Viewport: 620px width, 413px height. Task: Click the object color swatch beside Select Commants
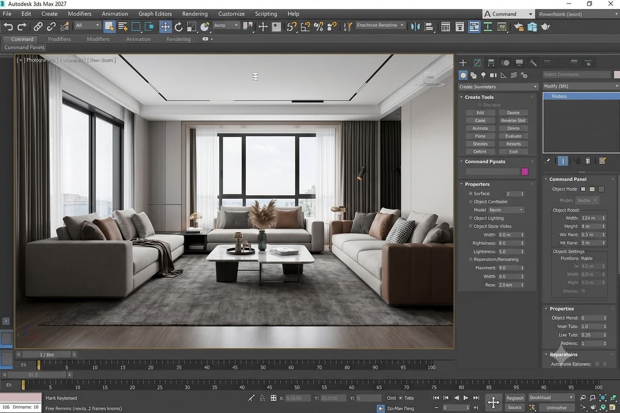(x=617, y=74)
